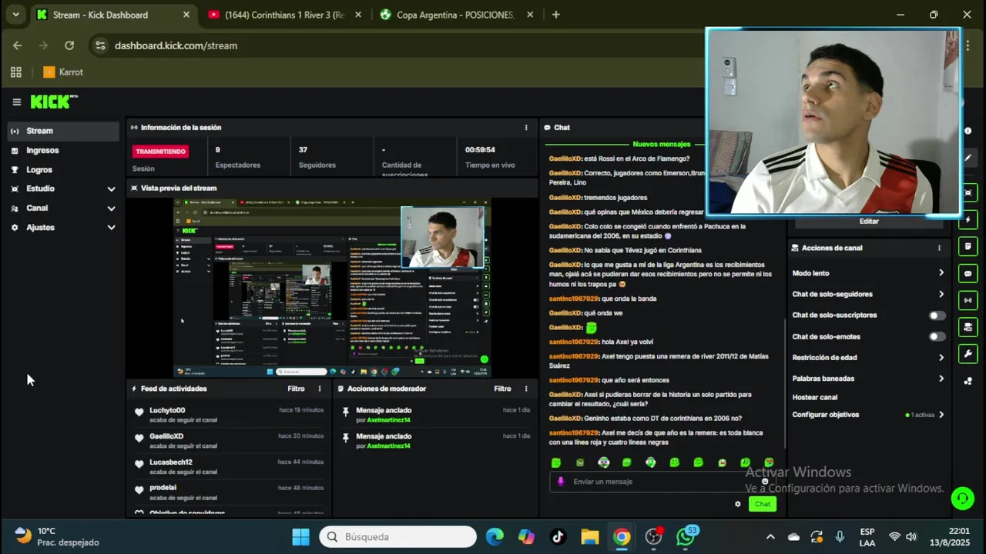Toggle the stream preview widget icon
The image size is (986, 554).
(x=968, y=192)
